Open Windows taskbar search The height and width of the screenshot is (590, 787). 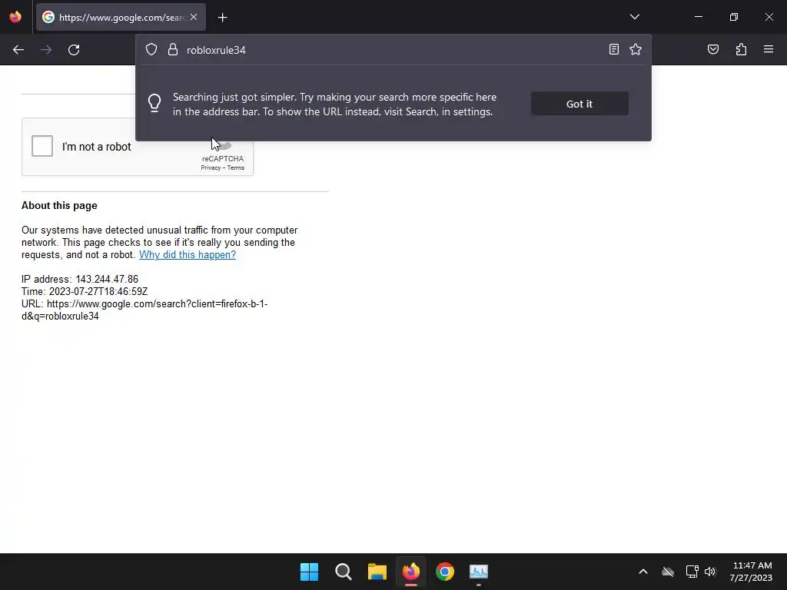click(x=344, y=572)
